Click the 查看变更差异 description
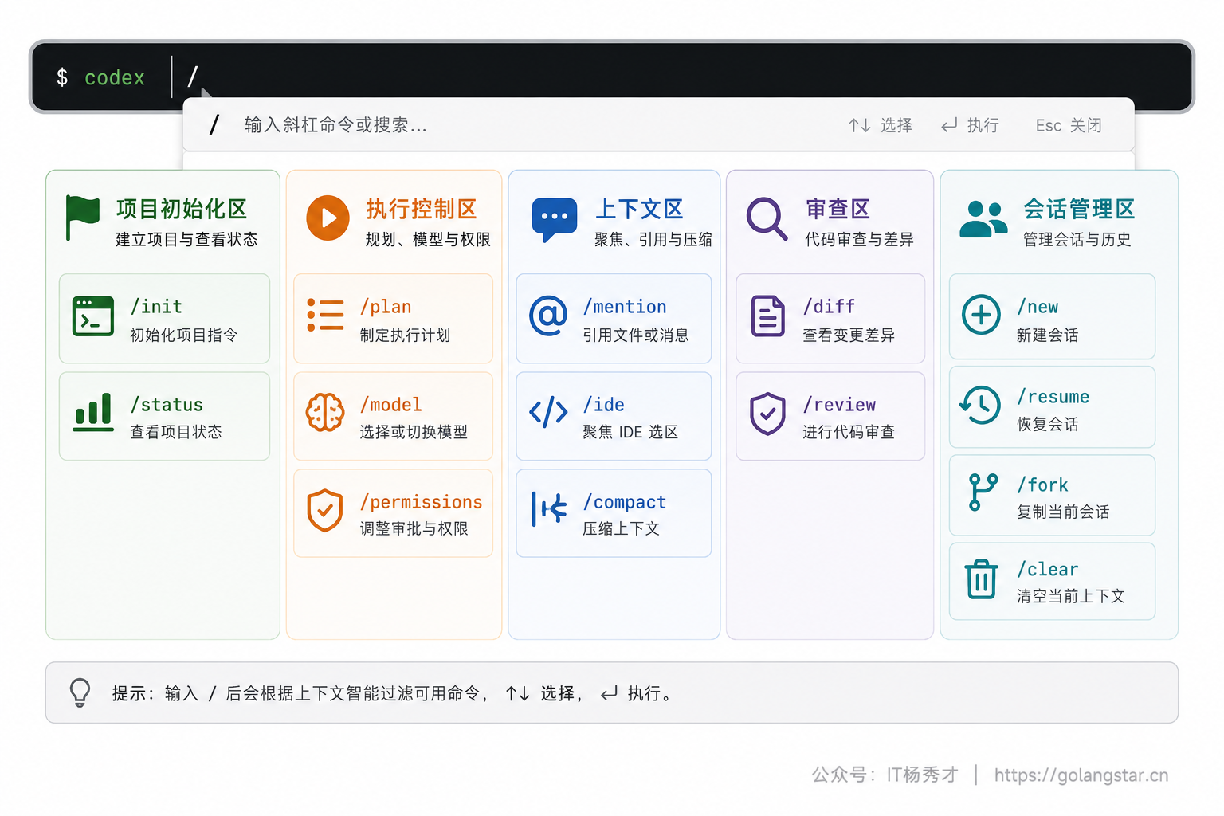Screen dimensions: 1224x816 [x=849, y=335]
